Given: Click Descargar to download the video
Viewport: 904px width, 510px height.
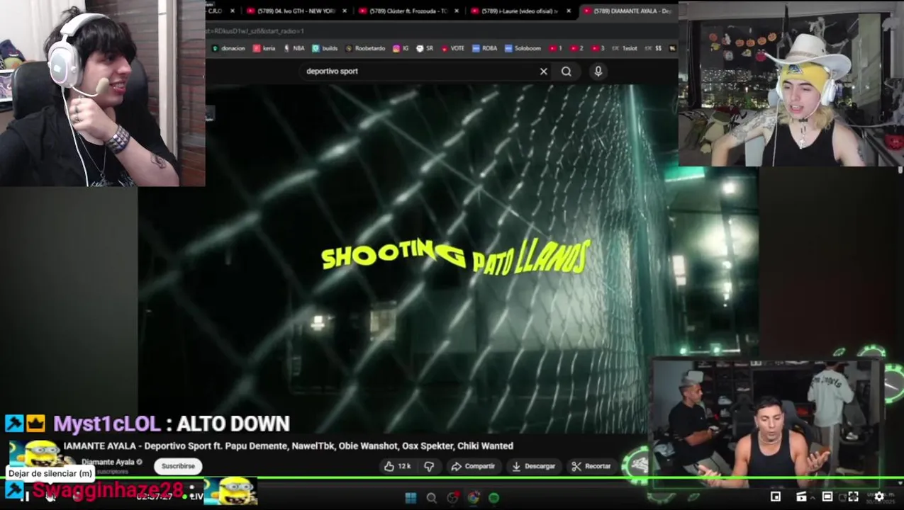Looking at the screenshot, I should [x=534, y=466].
